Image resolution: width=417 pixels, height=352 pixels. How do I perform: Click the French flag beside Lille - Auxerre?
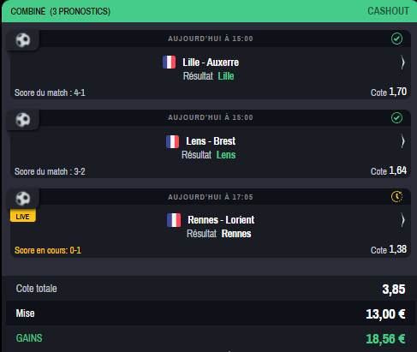(169, 63)
